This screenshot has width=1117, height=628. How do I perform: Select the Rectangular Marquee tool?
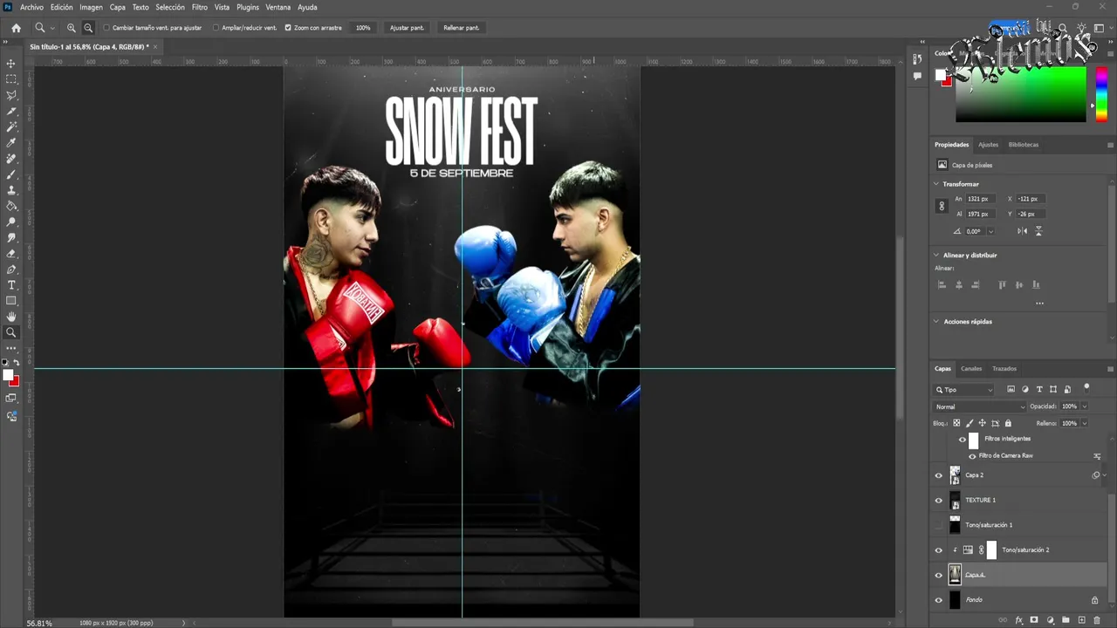click(x=11, y=79)
